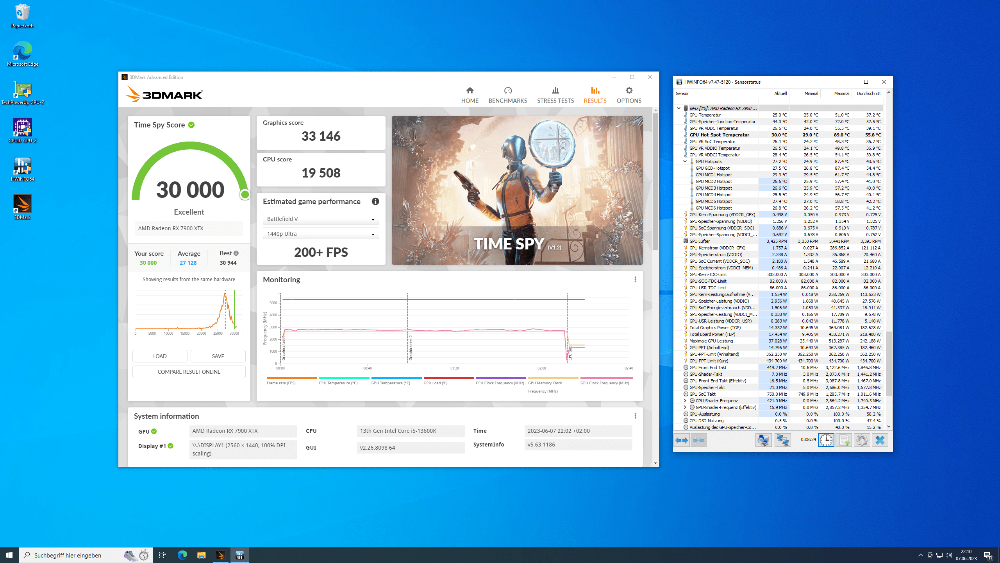Start logging via the sheet-plus icon
Image resolution: width=1000 pixels, height=563 pixels.
point(844,440)
